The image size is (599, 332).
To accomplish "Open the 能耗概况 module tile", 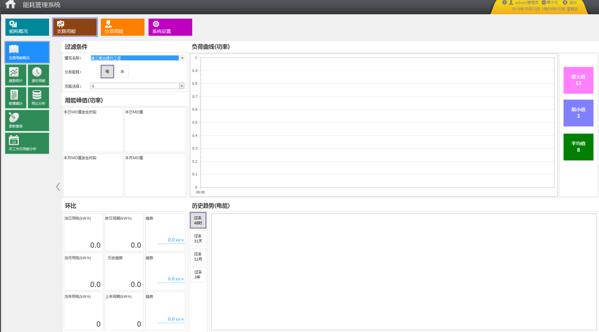I will point(27,27).
